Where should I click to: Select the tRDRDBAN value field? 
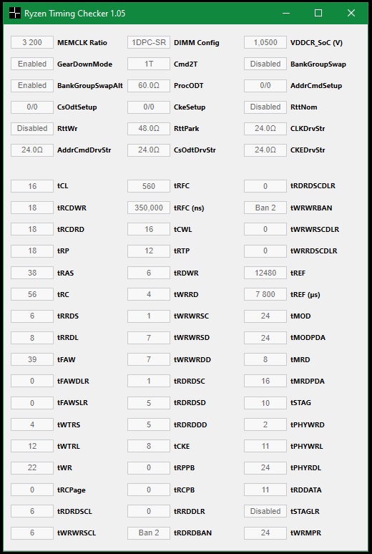(x=149, y=533)
